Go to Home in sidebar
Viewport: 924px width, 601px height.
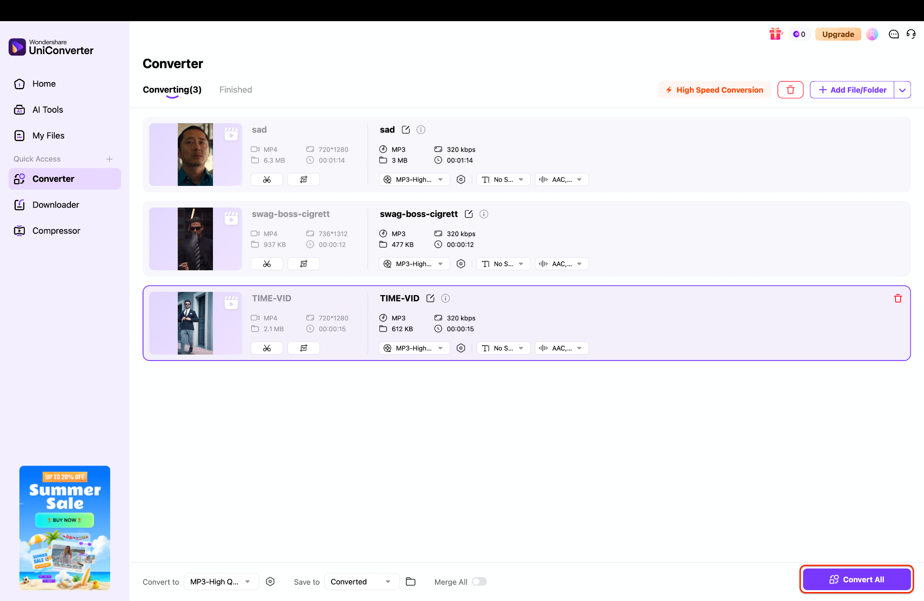(x=65, y=84)
